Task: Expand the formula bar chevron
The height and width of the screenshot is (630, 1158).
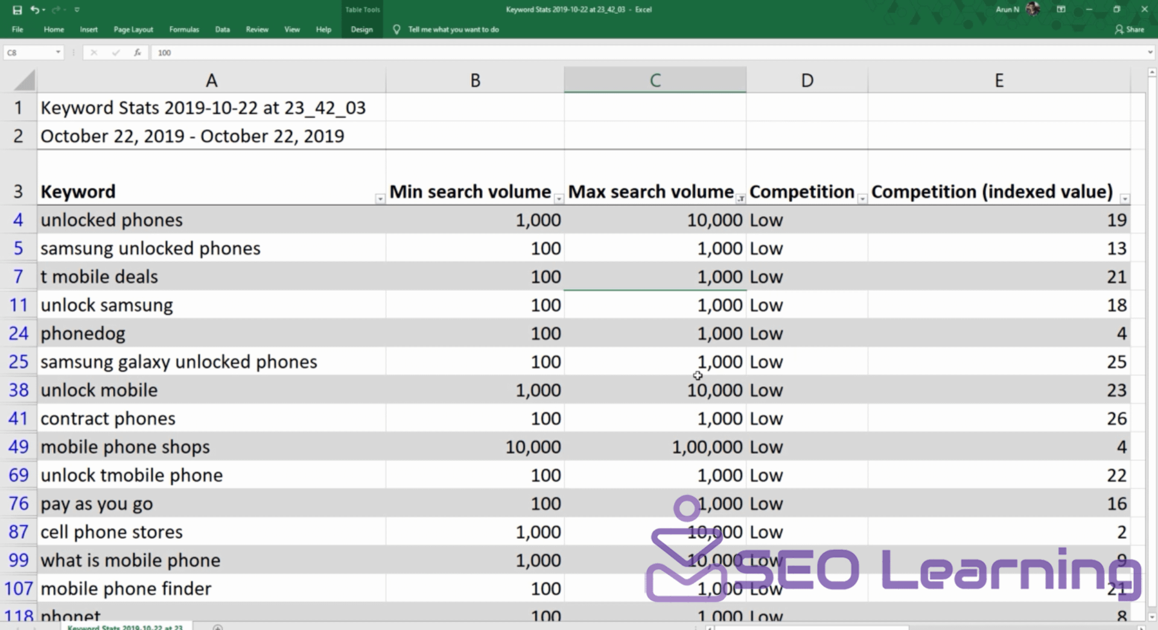Action: point(1150,52)
